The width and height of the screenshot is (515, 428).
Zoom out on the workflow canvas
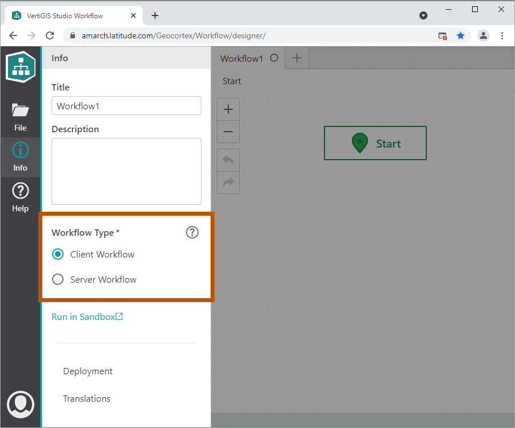[228, 132]
